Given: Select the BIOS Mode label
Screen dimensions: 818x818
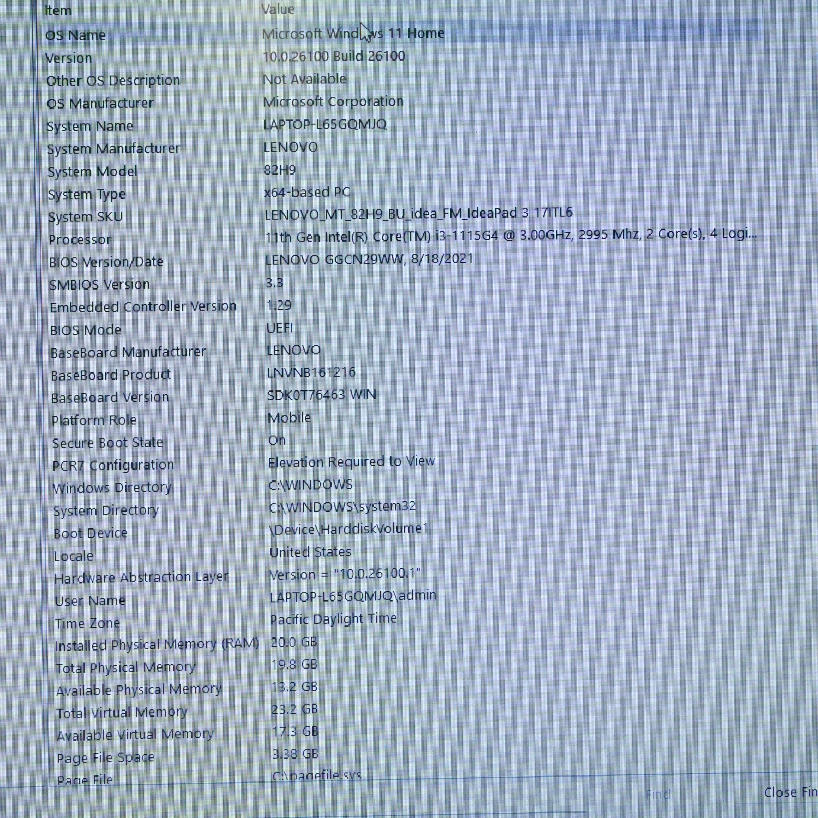Looking at the screenshot, I should 86,330.
